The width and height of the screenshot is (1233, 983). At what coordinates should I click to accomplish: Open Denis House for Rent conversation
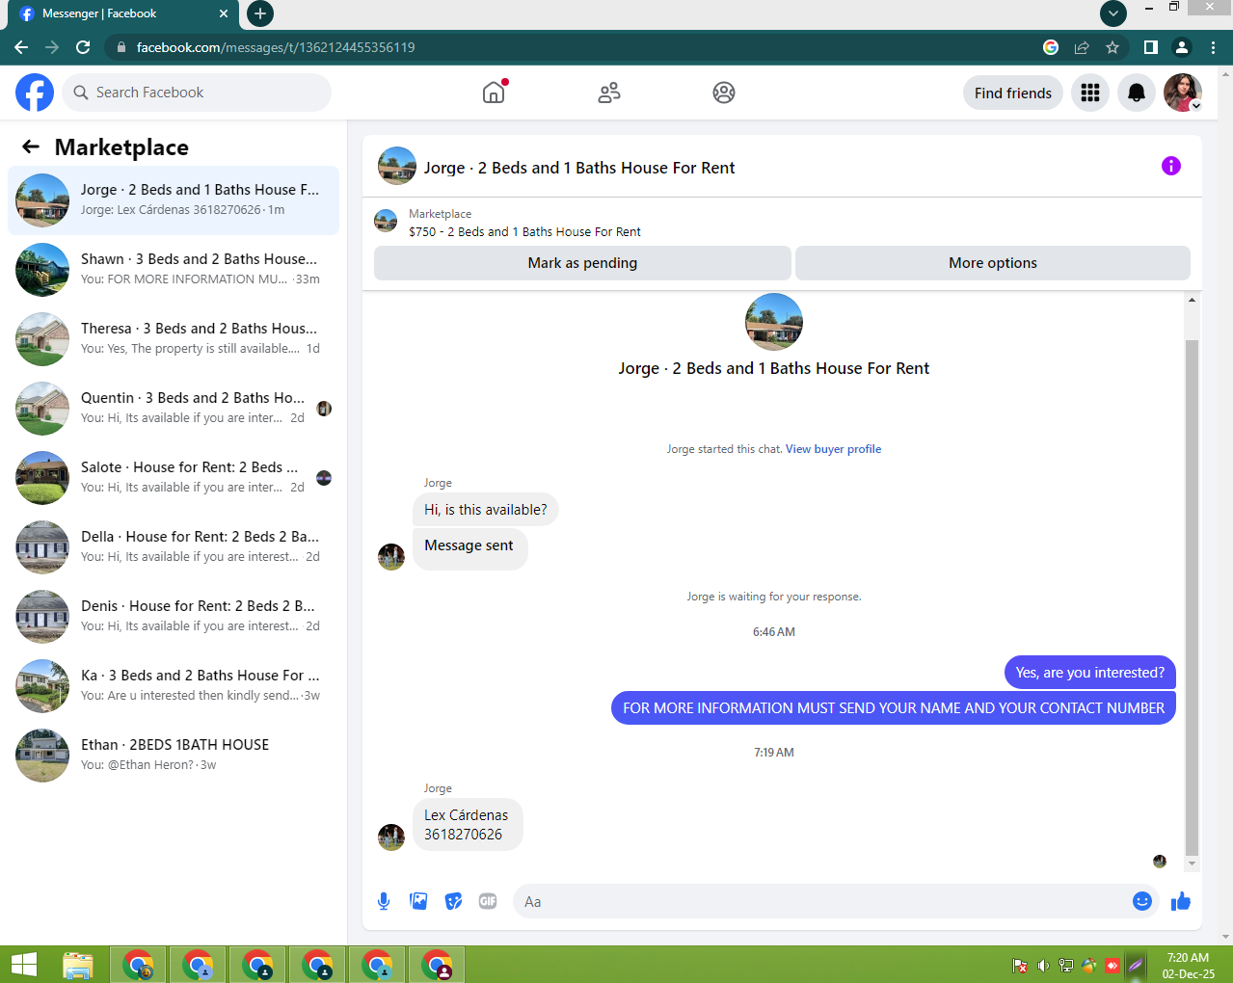click(x=174, y=616)
